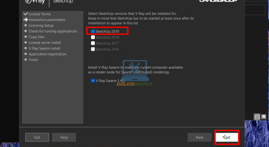The image size is (269, 147).
Task: Click the Exit button
Action: [37, 137]
